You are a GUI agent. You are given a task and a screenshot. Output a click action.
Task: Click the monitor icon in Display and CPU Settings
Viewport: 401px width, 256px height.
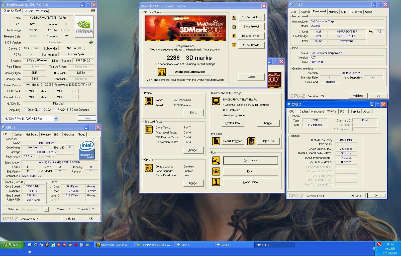pos(216,101)
